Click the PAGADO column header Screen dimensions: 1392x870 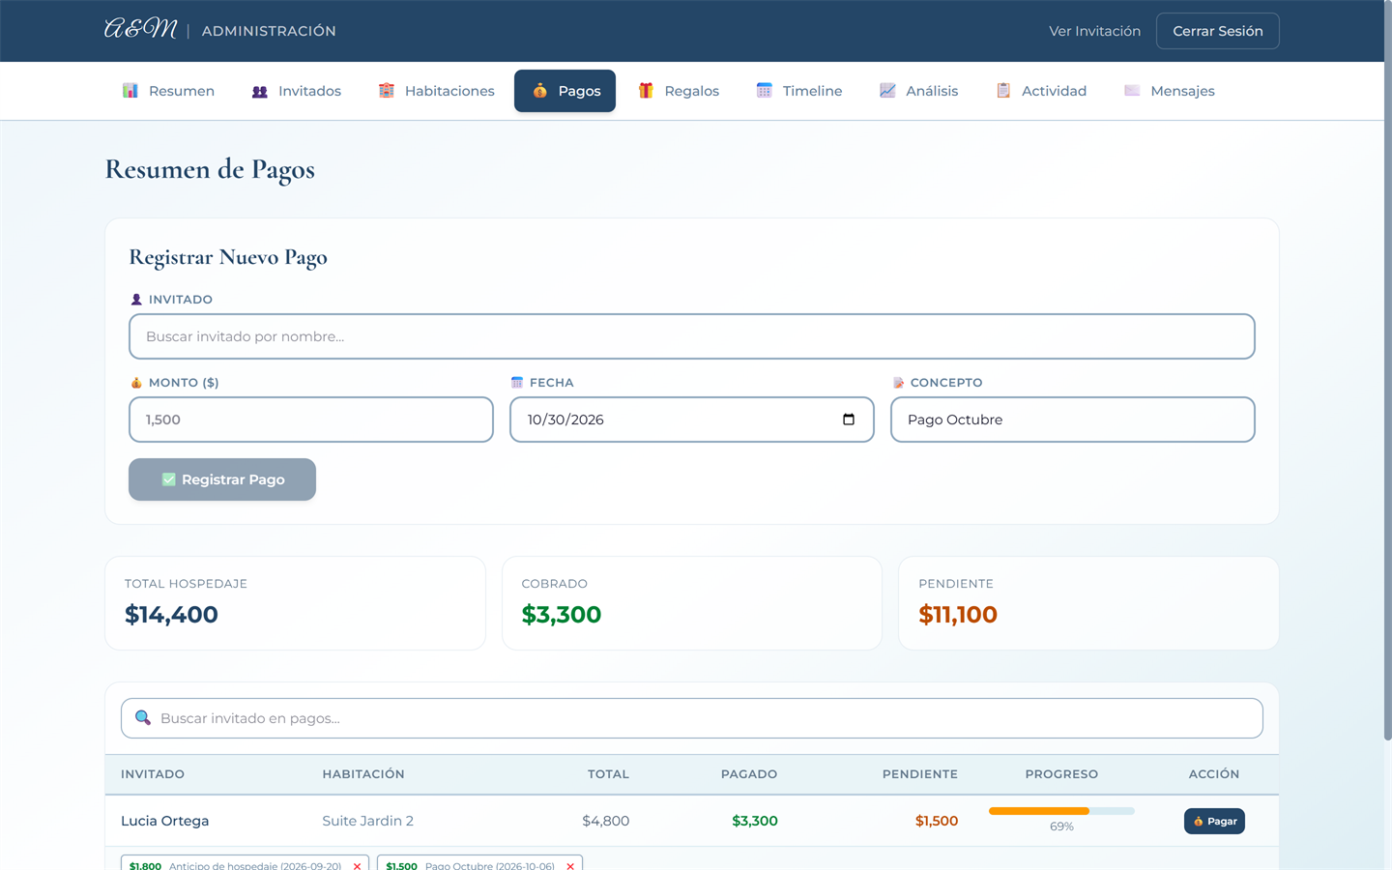point(749,774)
